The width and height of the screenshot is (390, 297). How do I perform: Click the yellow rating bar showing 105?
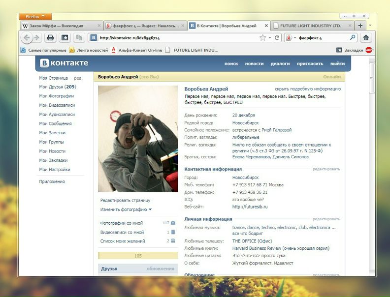coord(138,256)
